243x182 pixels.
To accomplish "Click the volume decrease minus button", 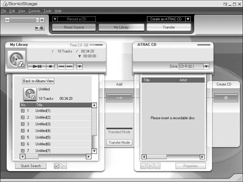I will 7,20.
